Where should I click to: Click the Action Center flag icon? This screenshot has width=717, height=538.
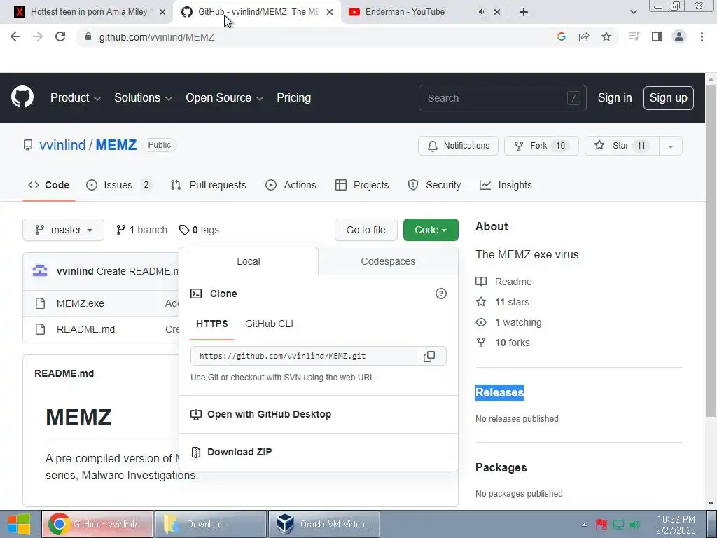[x=601, y=525]
